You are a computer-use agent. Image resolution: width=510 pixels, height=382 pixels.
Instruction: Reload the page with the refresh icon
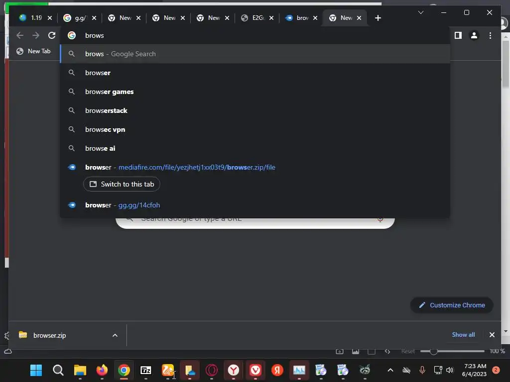[52, 35]
